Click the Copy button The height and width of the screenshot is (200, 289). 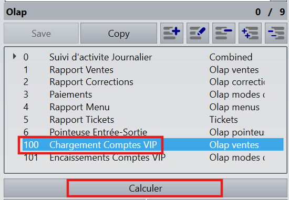[119, 34]
